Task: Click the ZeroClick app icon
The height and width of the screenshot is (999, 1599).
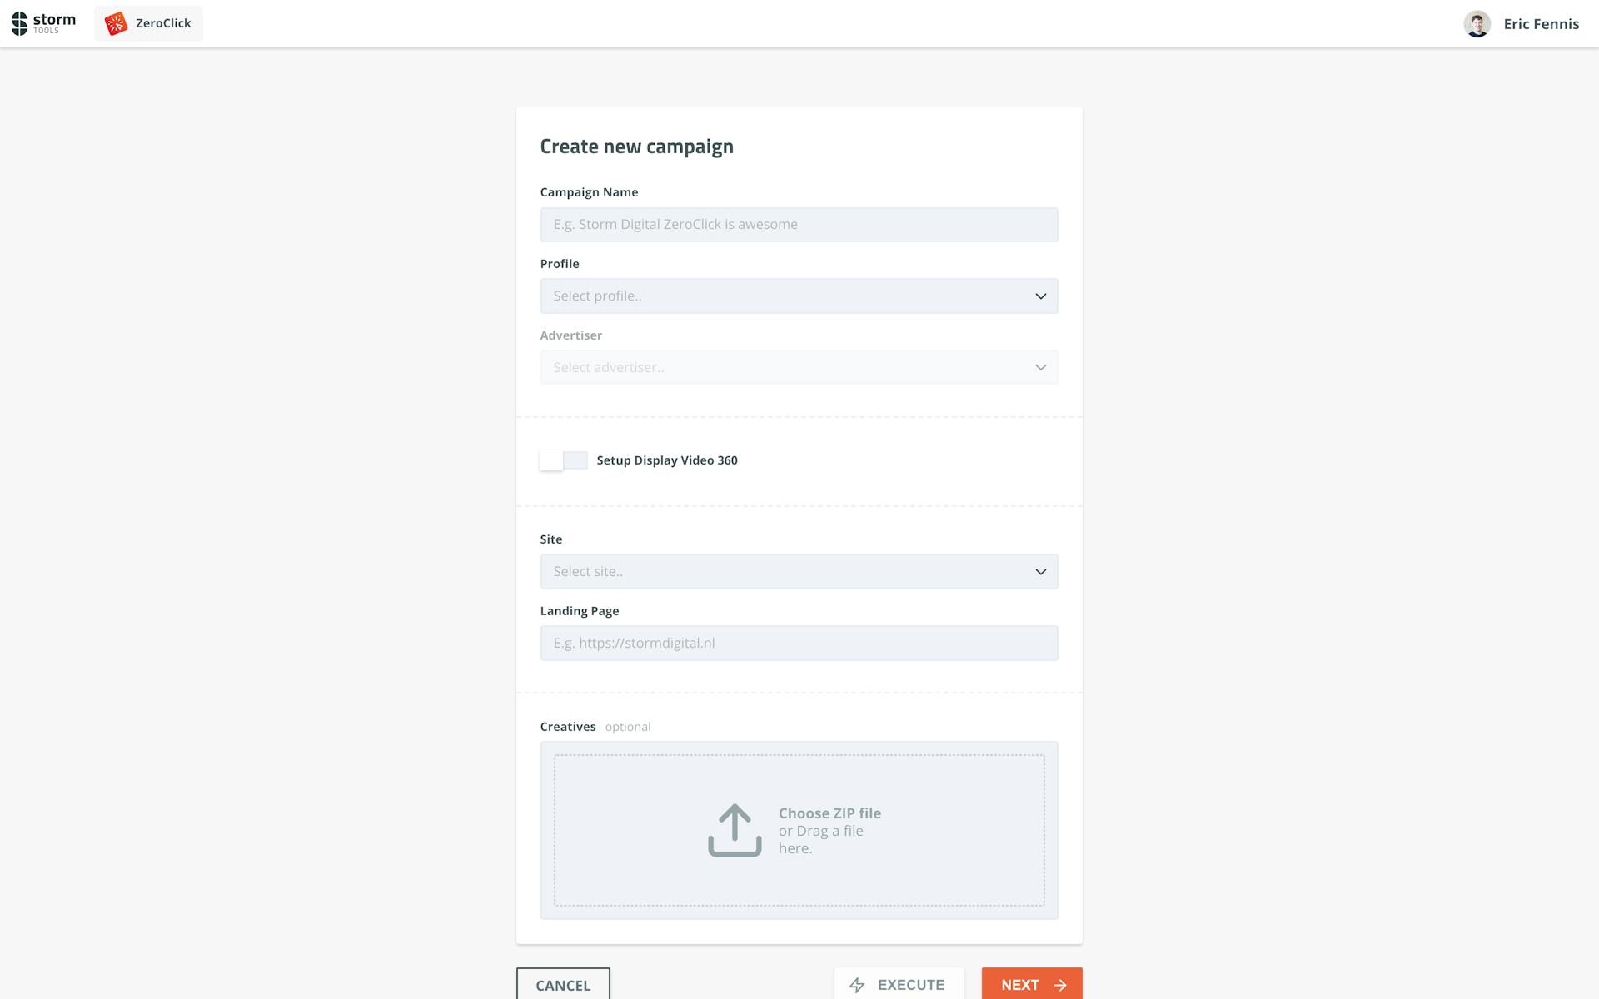Action: click(116, 23)
